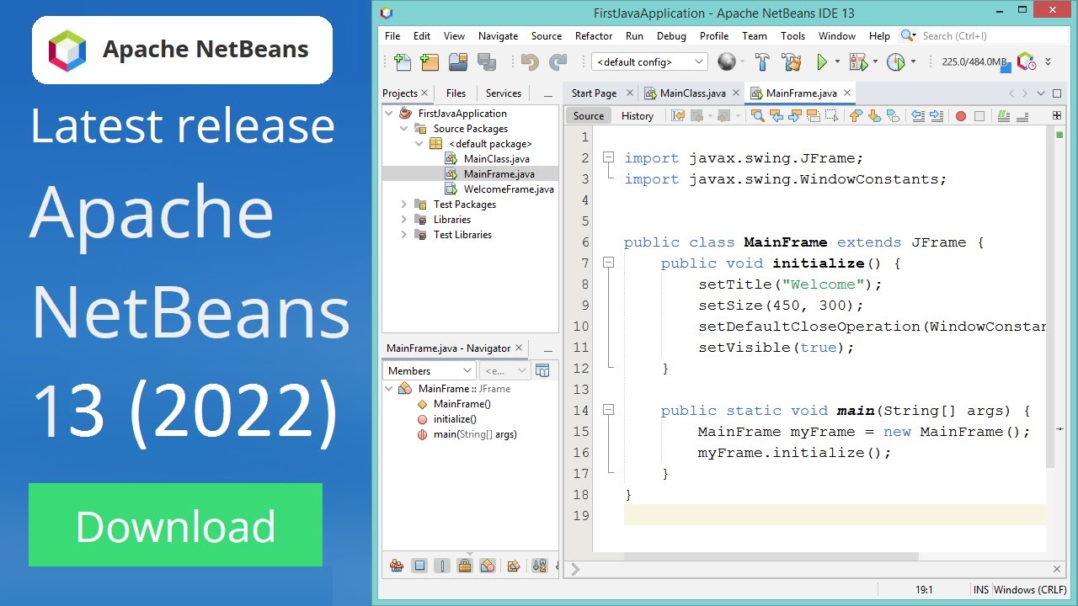This screenshot has width=1078, height=606.
Task: Collapse the Source Packages node
Action: (x=404, y=129)
